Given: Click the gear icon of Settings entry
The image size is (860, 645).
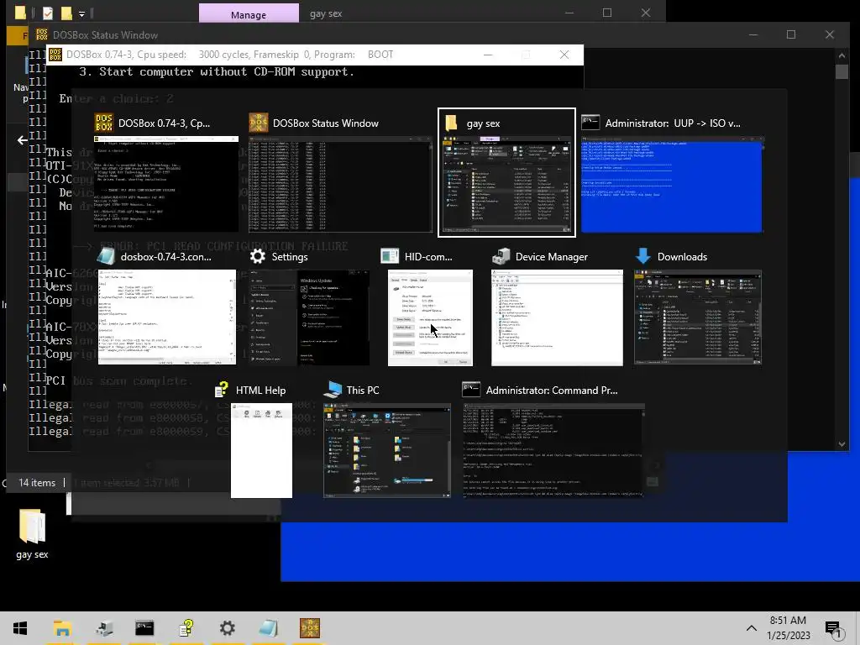Looking at the screenshot, I should (257, 256).
